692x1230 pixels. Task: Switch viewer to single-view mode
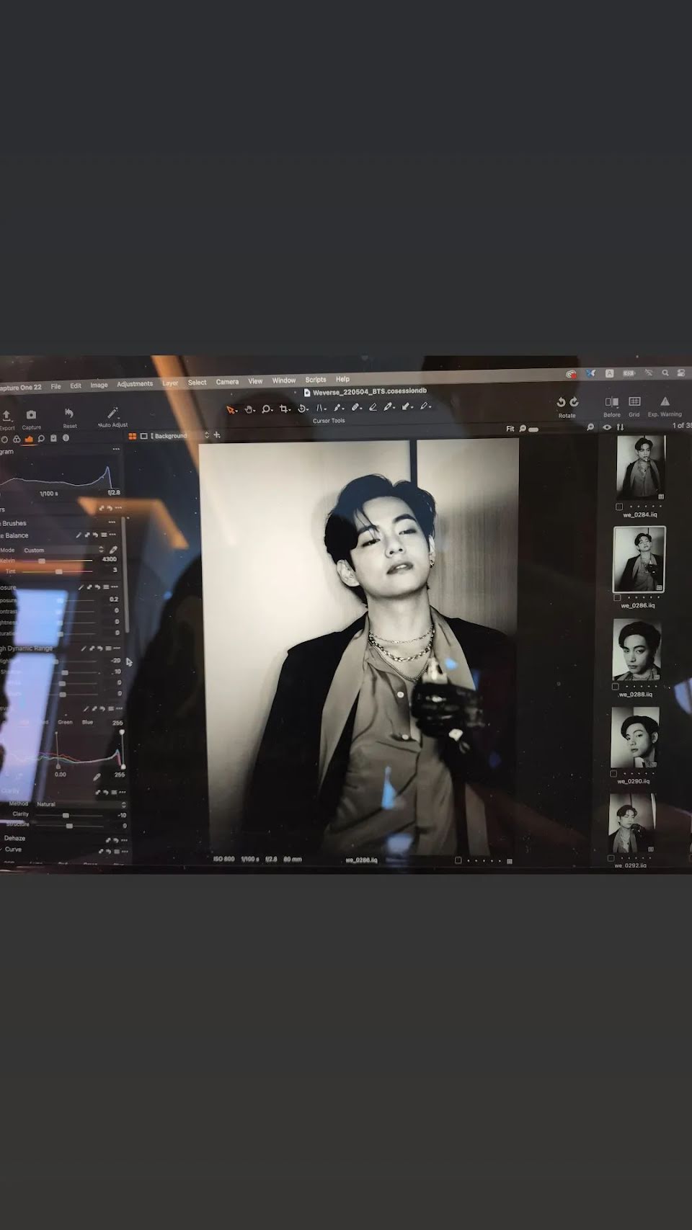coord(143,436)
